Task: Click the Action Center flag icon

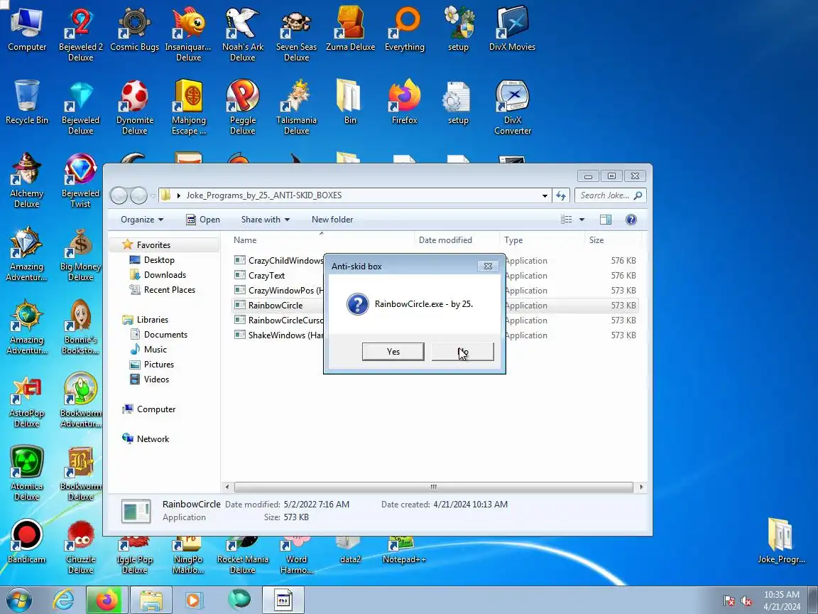Action: pos(729,601)
